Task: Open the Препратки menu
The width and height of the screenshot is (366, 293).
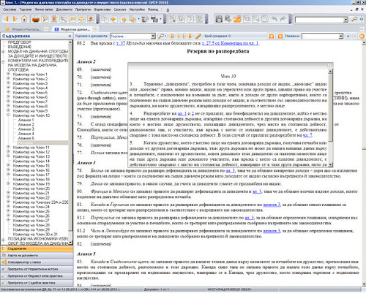Action: tap(83, 9)
